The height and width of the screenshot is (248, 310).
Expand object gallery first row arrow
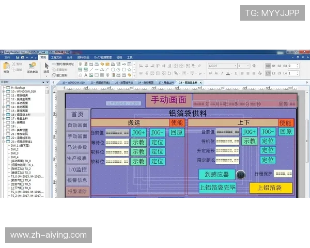click(x=134, y=64)
